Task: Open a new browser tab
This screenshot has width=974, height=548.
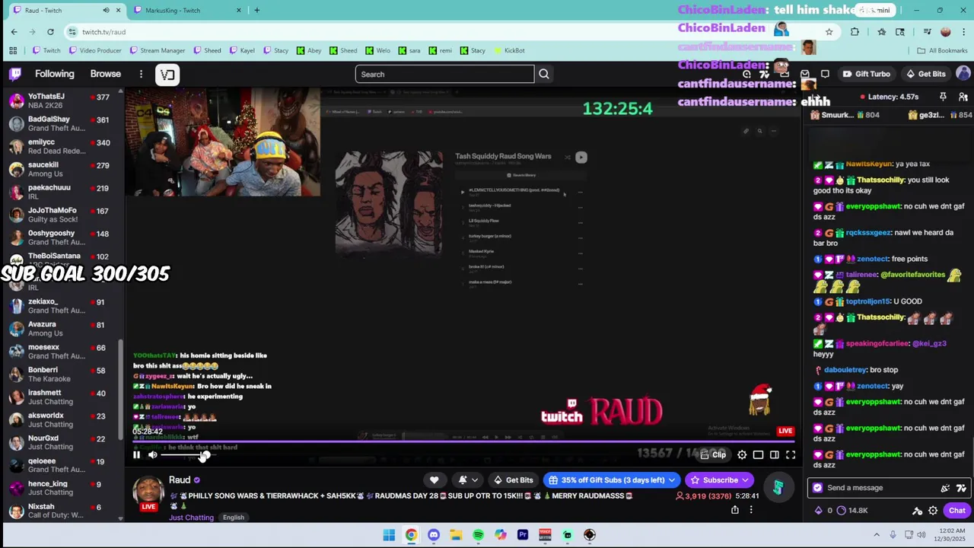Action: click(257, 10)
